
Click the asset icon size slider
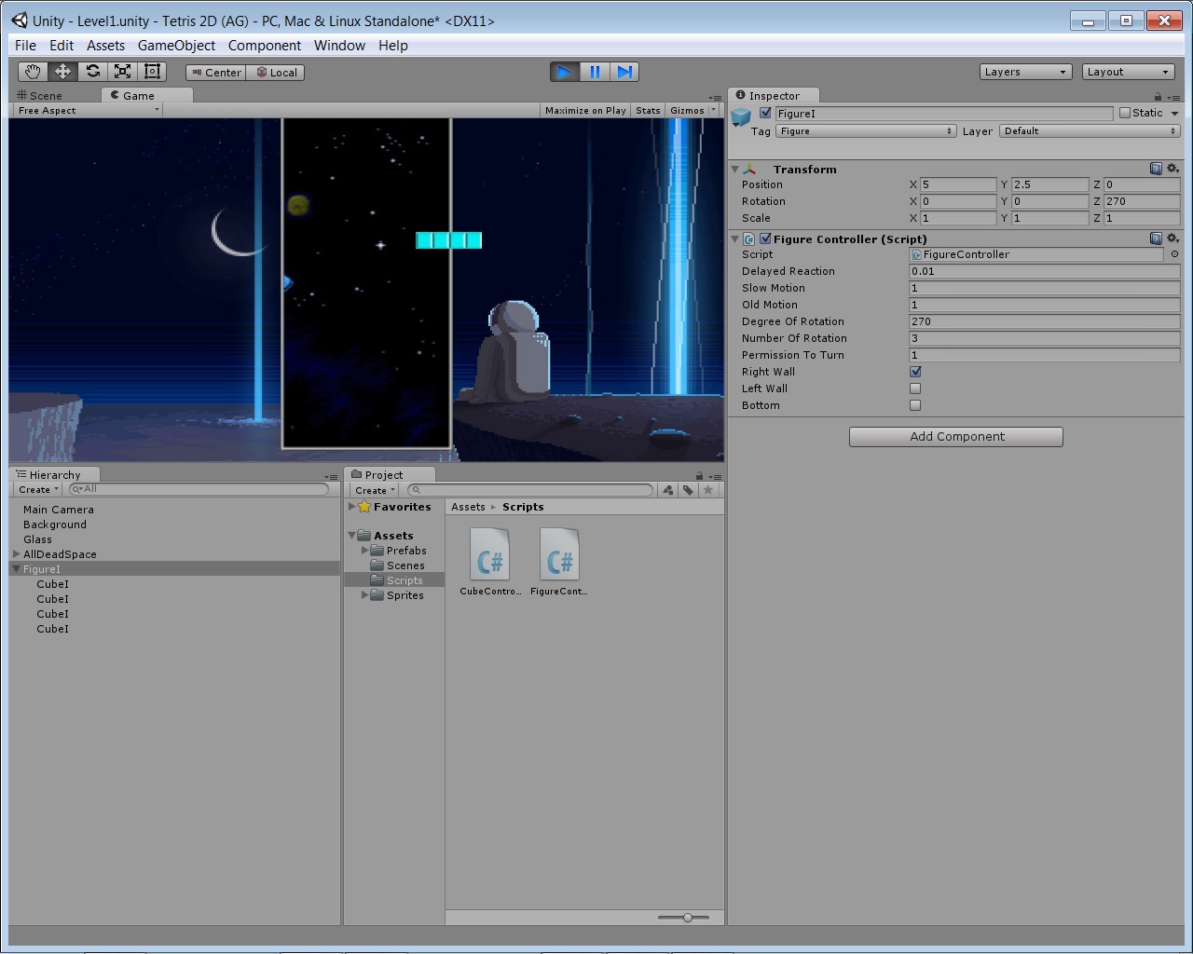pos(687,918)
